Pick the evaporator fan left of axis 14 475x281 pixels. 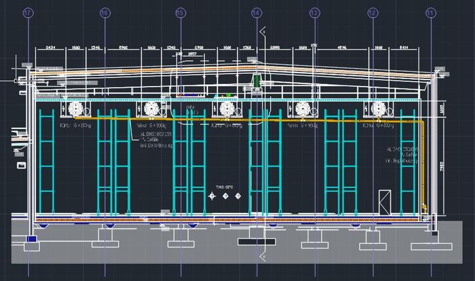pos(227,109)
